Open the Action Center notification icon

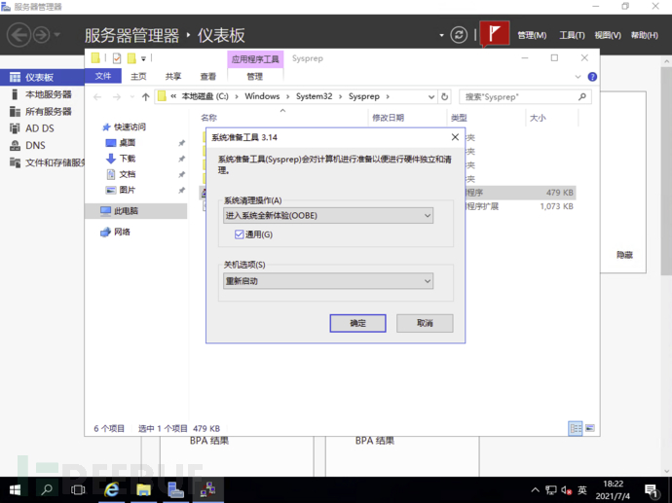tap(651, 490)
